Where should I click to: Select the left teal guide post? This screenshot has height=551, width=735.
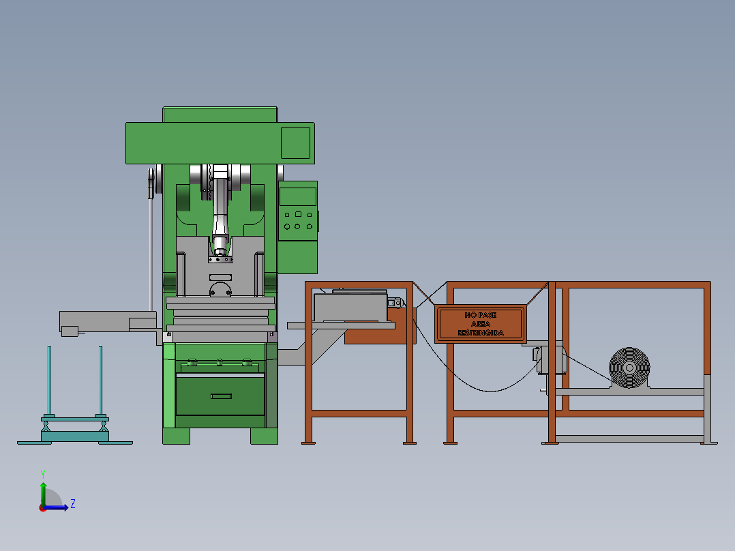(x=49, y=381)
